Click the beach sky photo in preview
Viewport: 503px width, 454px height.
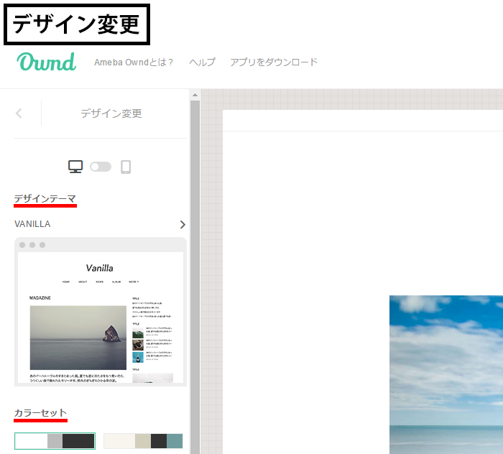(446, 374)
